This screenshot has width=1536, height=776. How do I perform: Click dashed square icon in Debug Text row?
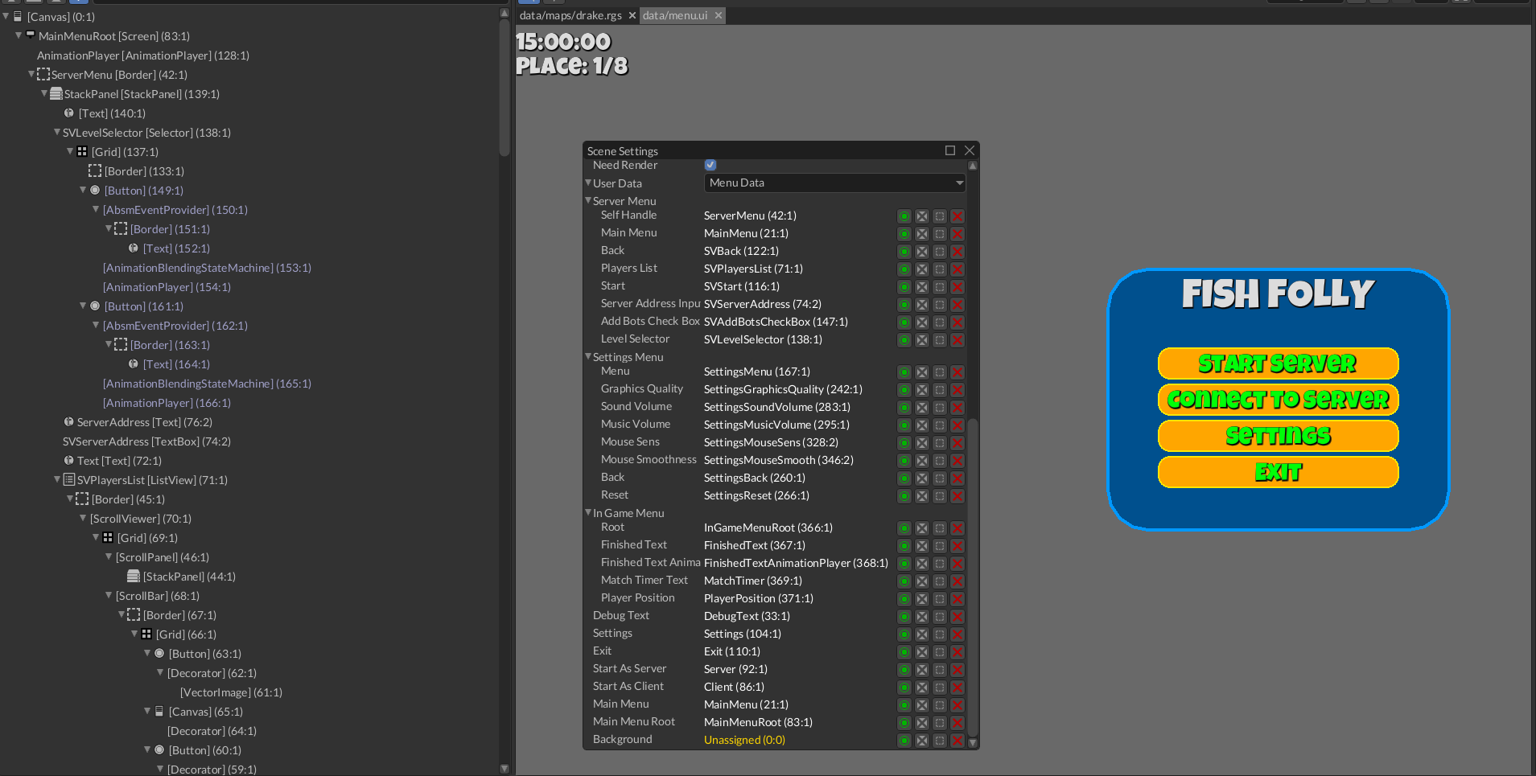click(940, 617)
